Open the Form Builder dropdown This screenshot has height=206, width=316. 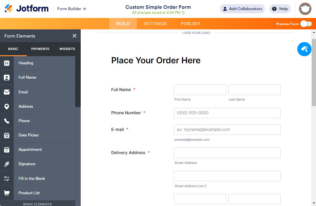coord(72,9)
